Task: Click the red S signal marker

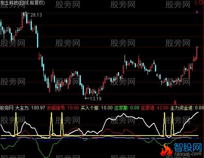Action: coord(175,103)
